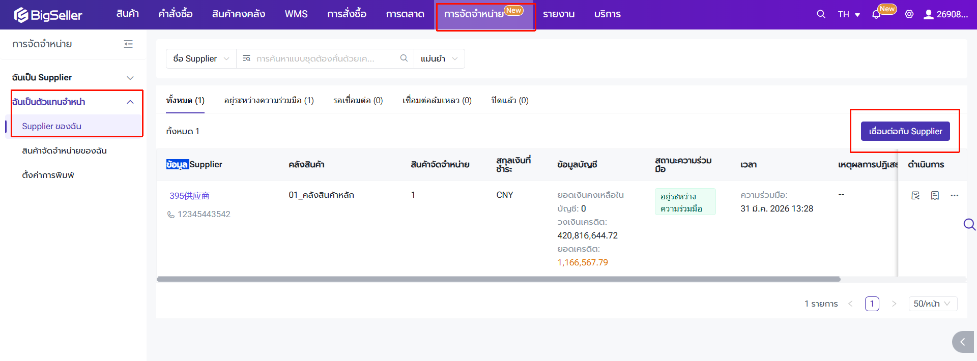Image resolution: width=977 pixels, height=361 pixels.
Task: Open the 395供应商 supplier link
Action: (189, 196)
